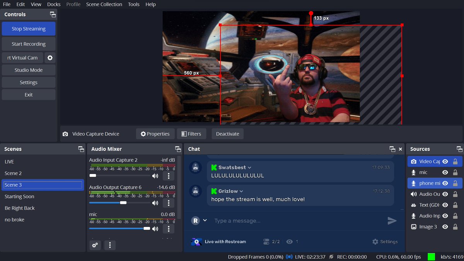Click Stop Streaming
The width and height of the screenshot is (464, 261).
(x=29, y=29)
